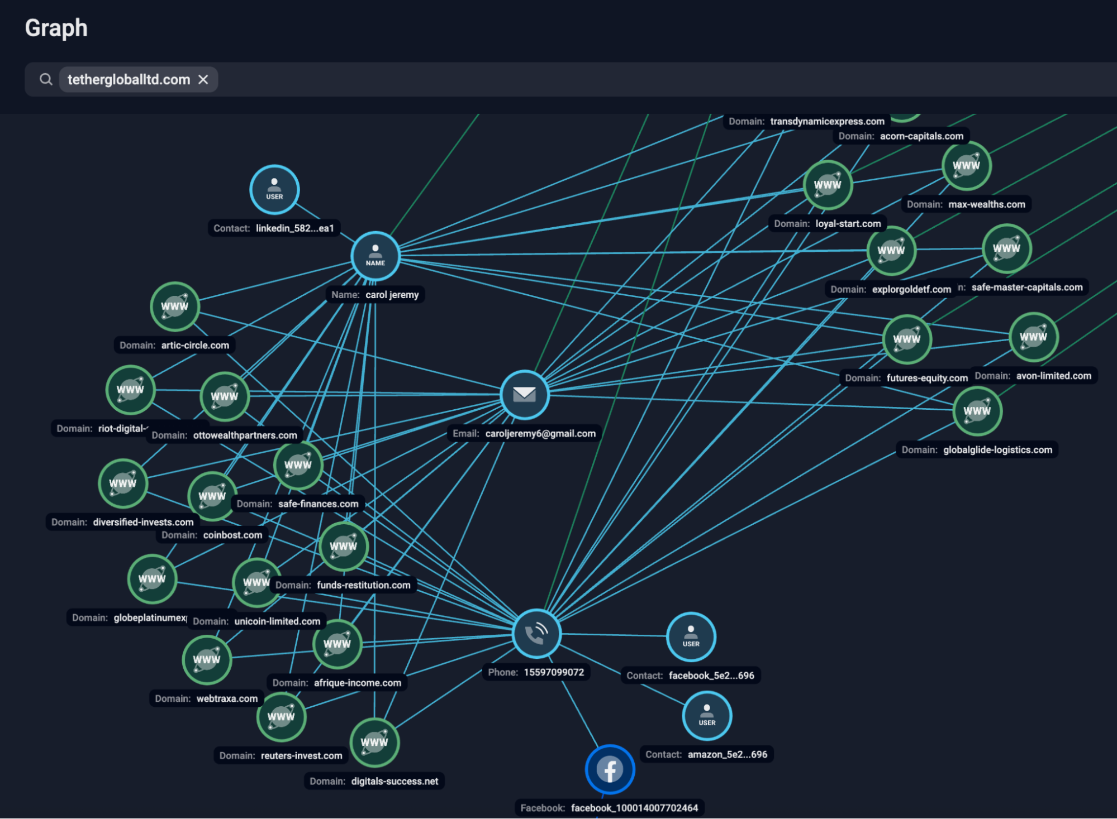This screenshot has width=1117, height=819.
Task: Click the riot-digital domain node
Action: pos(130,390)
